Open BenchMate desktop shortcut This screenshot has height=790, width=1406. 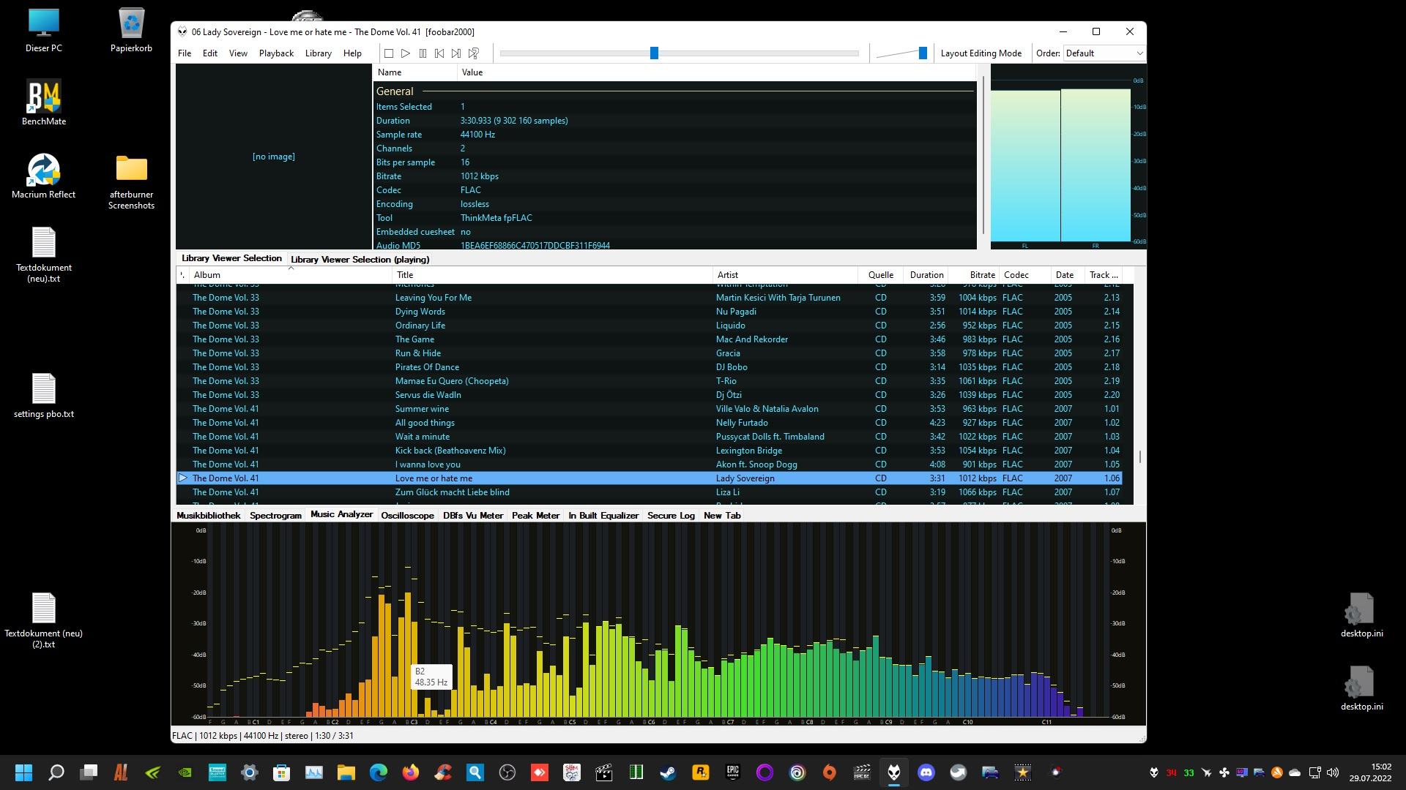[44, 103]
